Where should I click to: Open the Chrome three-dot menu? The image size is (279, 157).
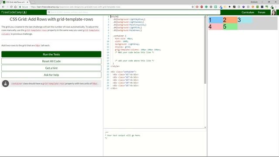pos(276,7)
